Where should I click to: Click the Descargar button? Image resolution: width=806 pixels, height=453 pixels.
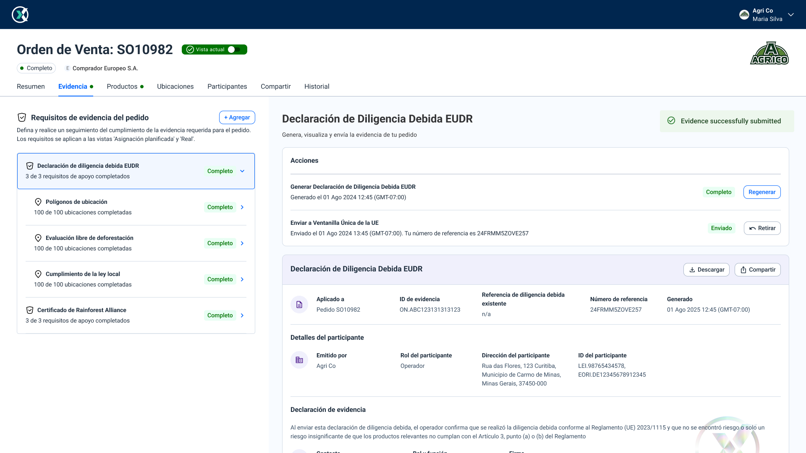[x=707, y=270]
